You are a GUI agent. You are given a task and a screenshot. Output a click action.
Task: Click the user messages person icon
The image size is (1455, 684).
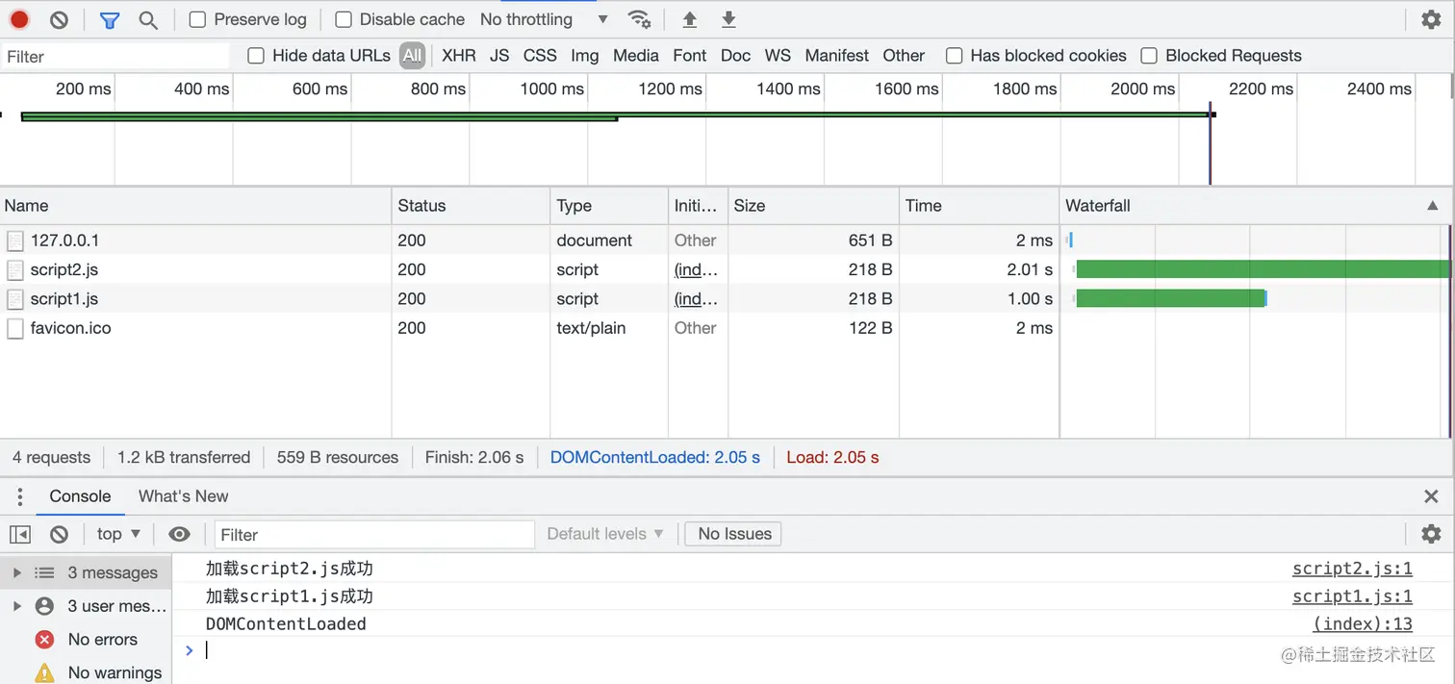[x=44, y=606]
